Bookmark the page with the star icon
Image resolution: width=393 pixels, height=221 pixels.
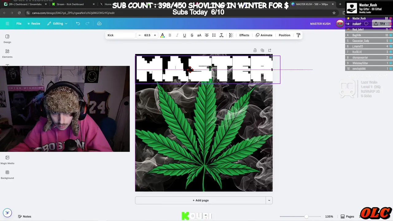click(334, 13)
